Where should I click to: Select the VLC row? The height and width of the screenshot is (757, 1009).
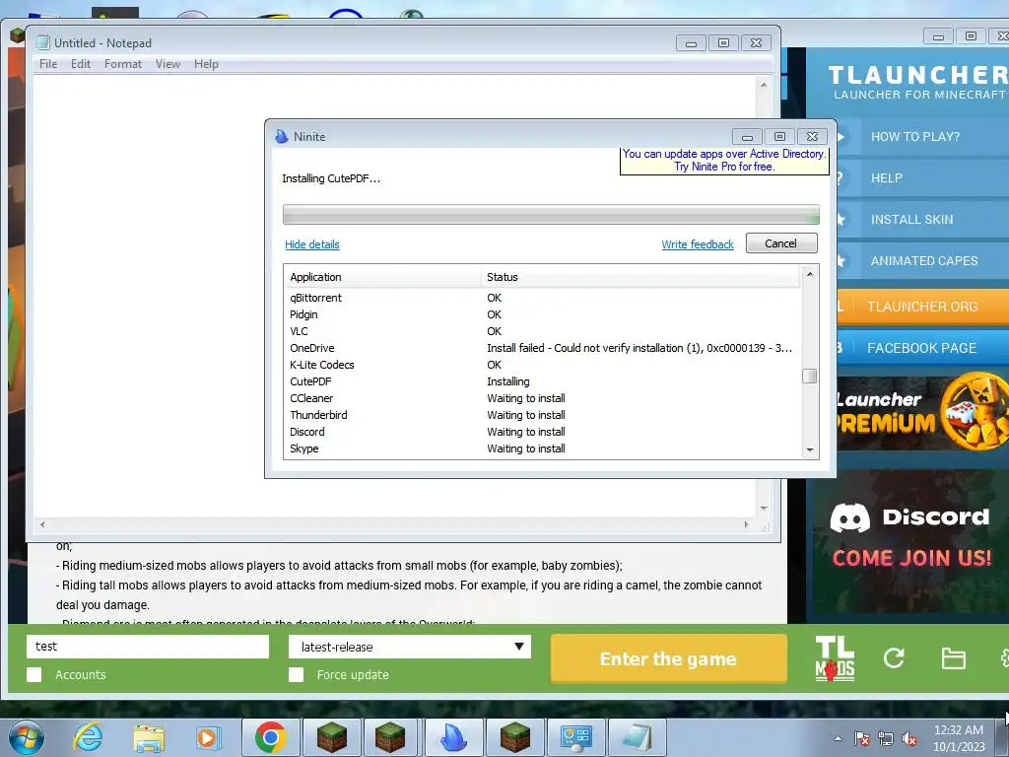[x=543, y=331]
